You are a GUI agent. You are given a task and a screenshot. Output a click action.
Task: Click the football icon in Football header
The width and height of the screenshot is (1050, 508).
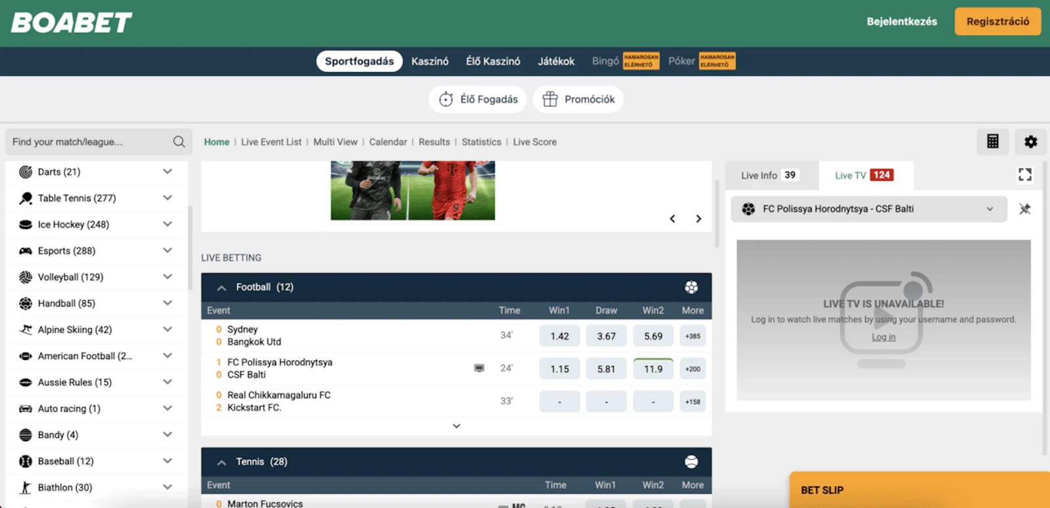pyautogui.click(x=691, y=287)
